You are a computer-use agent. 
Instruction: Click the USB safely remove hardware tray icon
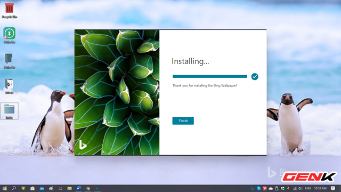[x=277, y=188]
